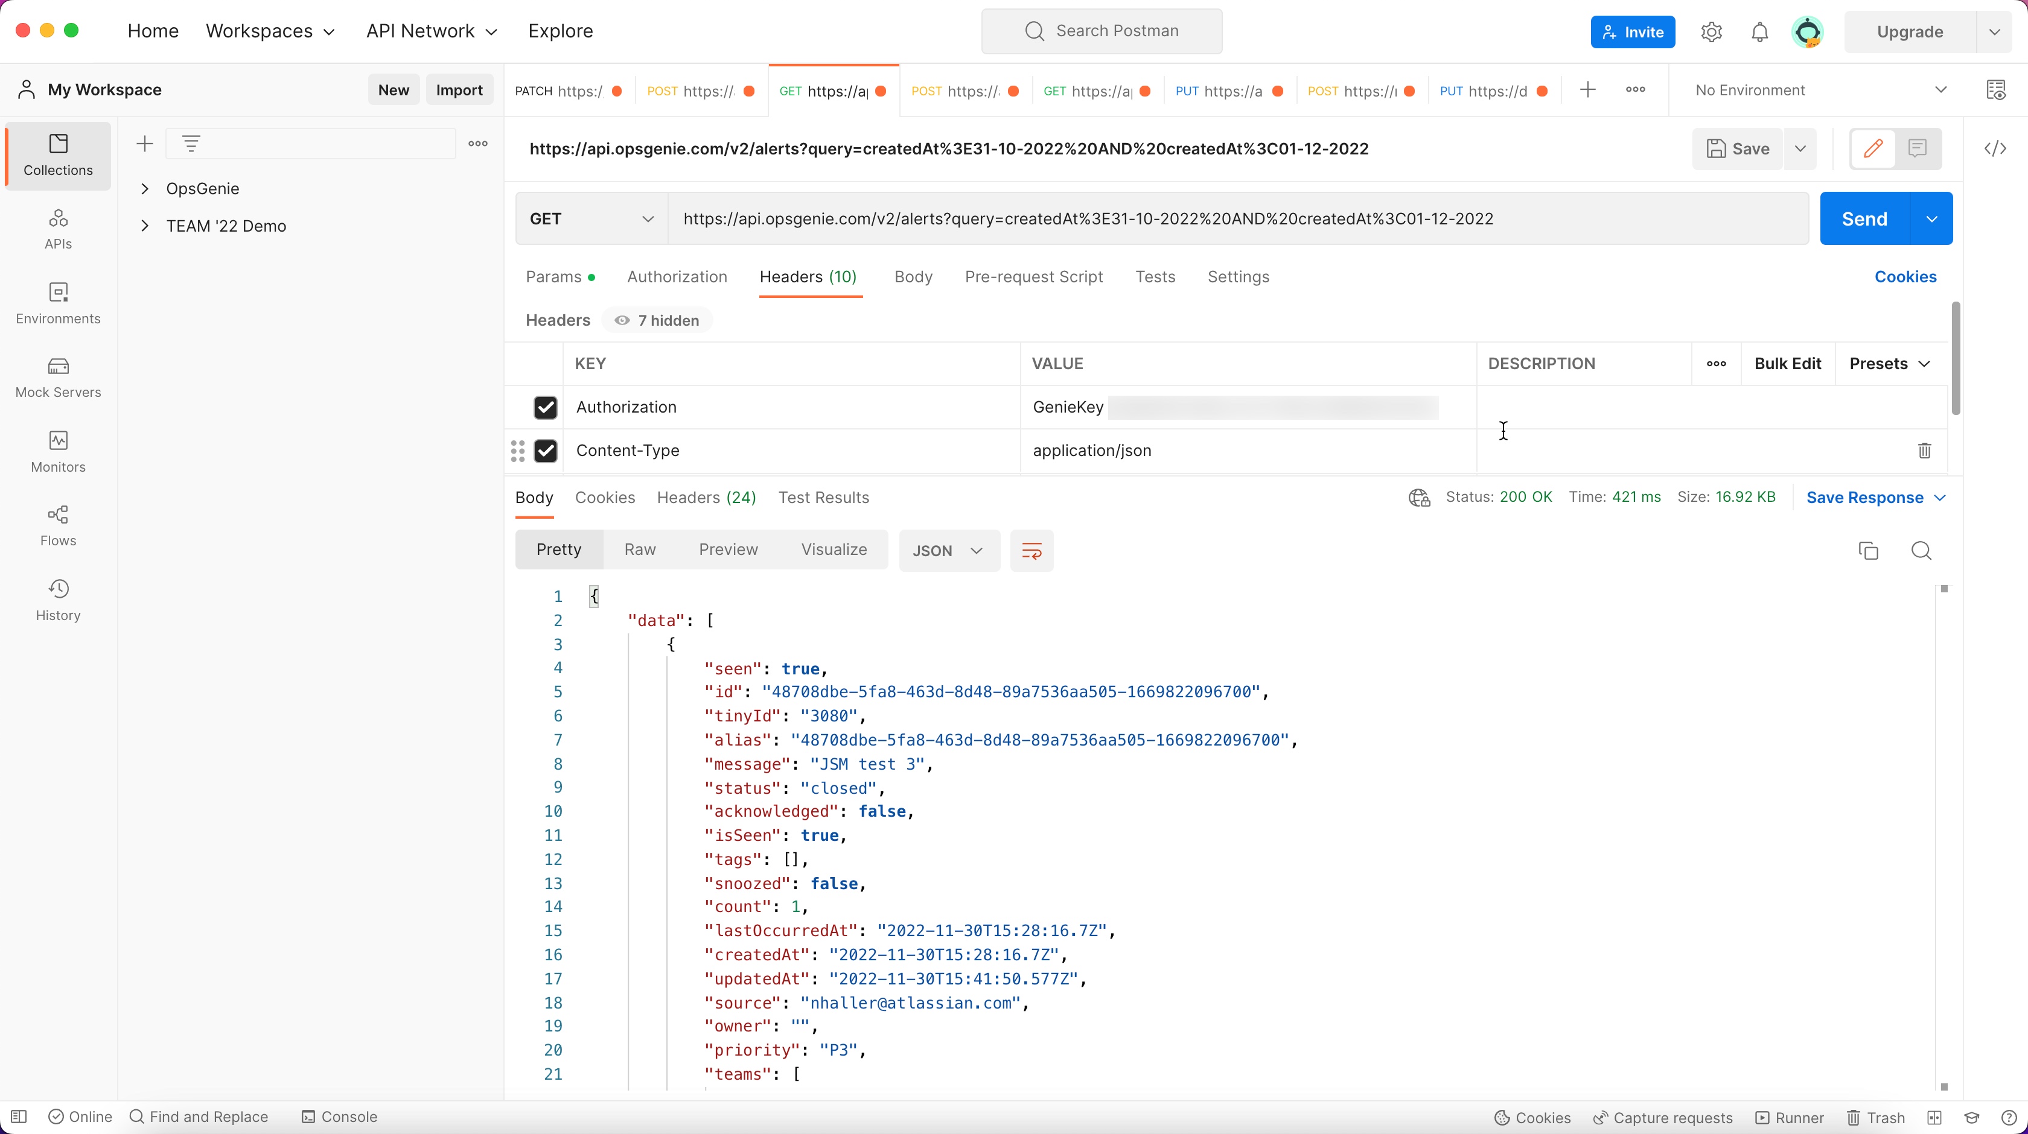Open the code snippet generator icon
Image resolution: width=2028 pixels, height=1134 pixels.
coord(1996,148)
